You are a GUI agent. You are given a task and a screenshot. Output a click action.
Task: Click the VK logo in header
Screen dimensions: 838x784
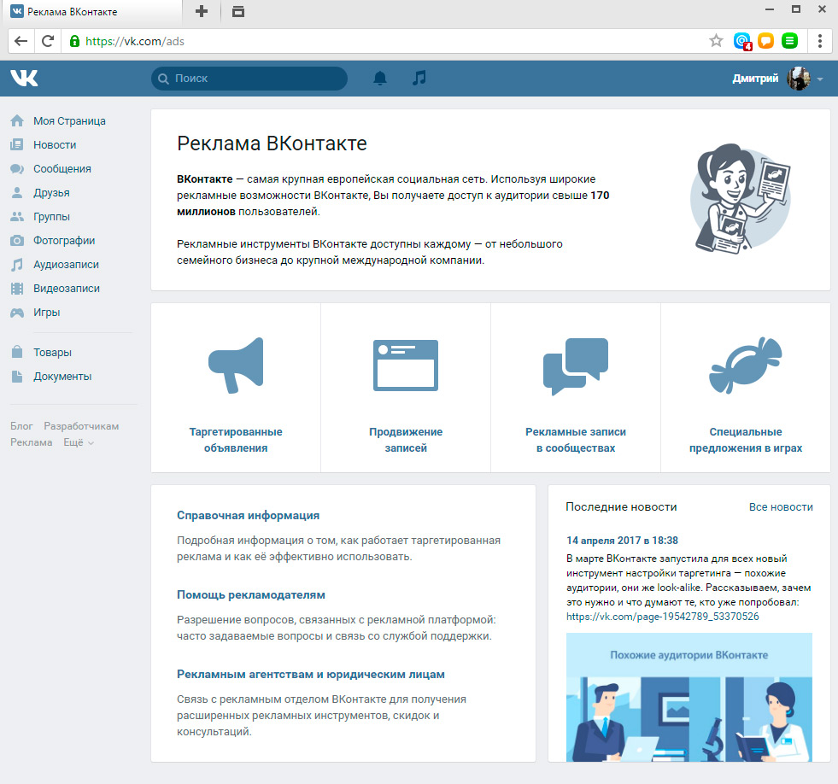point(24,79)
